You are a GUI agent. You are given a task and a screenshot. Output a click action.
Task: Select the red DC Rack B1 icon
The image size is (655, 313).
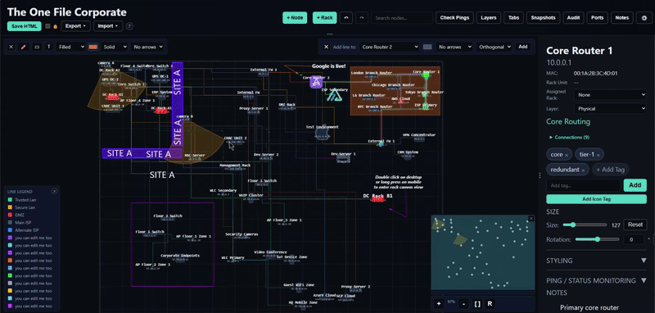377,200
